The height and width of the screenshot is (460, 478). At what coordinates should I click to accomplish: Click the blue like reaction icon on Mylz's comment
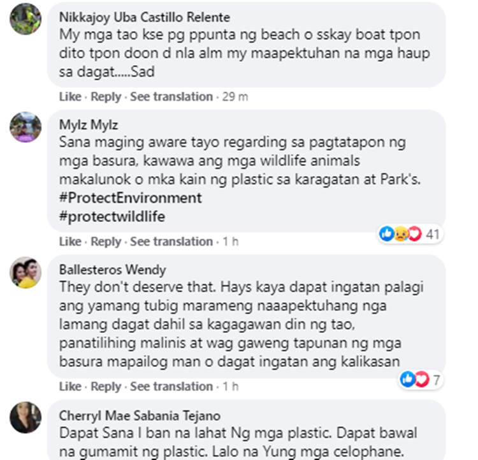(387, 234)
